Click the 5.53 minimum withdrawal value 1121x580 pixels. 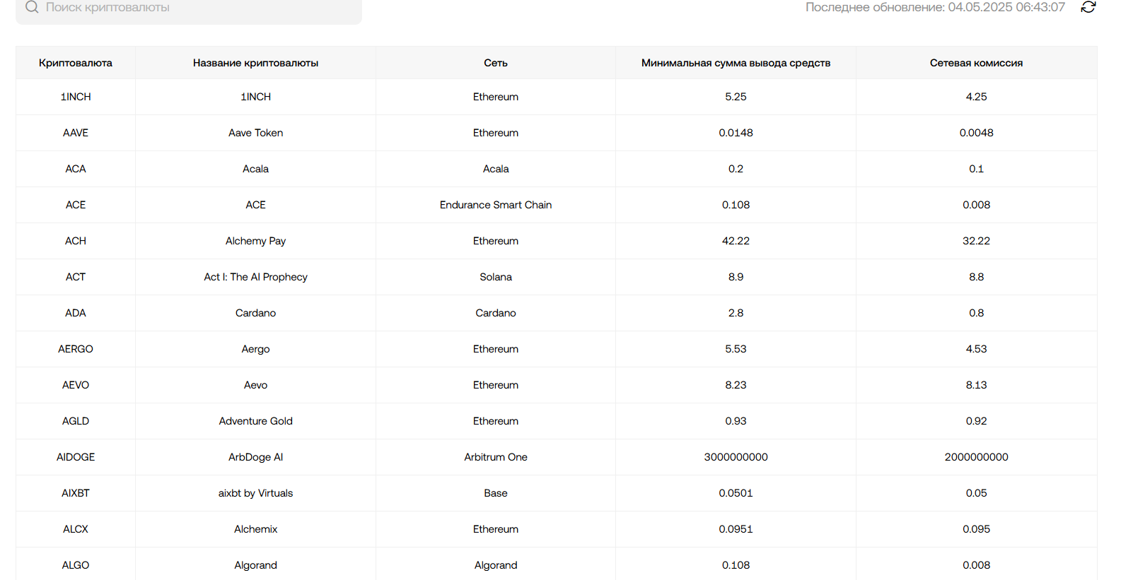pyautogui.click(x=736, y=349)
